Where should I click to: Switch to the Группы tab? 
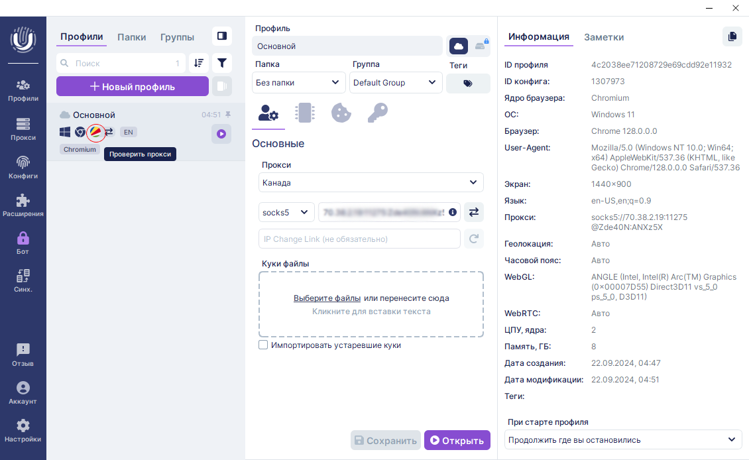(x=177, y=37)
